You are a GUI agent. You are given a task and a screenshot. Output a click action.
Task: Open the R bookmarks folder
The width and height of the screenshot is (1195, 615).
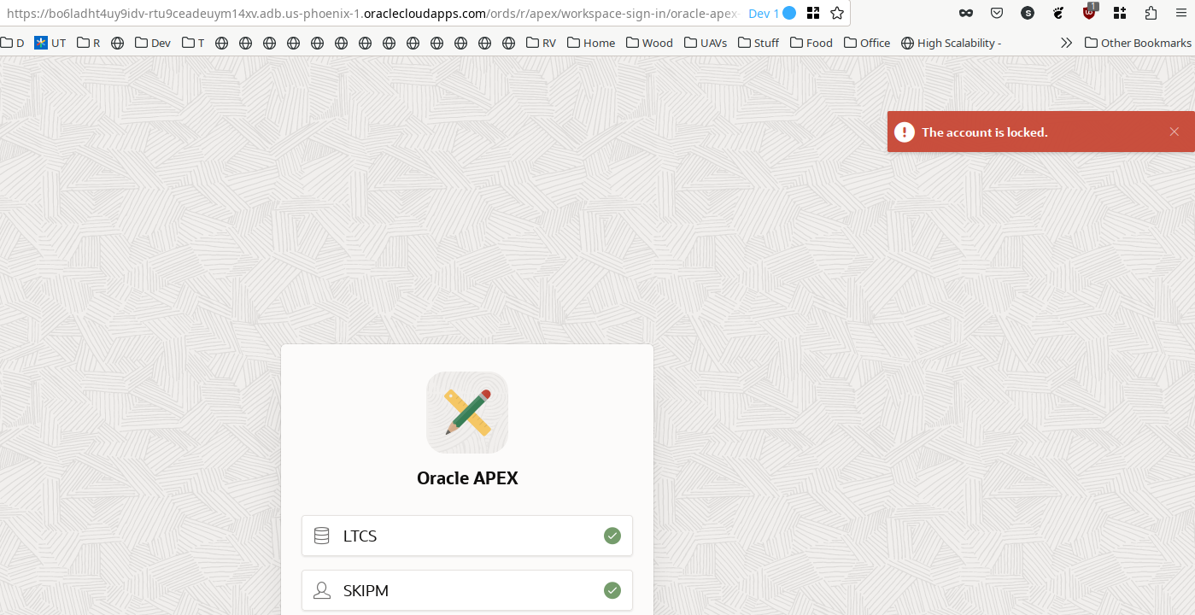pos(88,43)
